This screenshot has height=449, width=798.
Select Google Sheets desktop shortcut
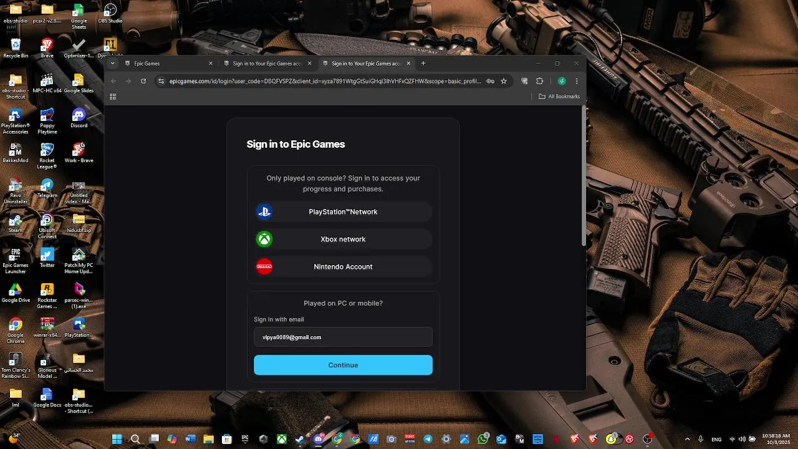coord(79,16)
